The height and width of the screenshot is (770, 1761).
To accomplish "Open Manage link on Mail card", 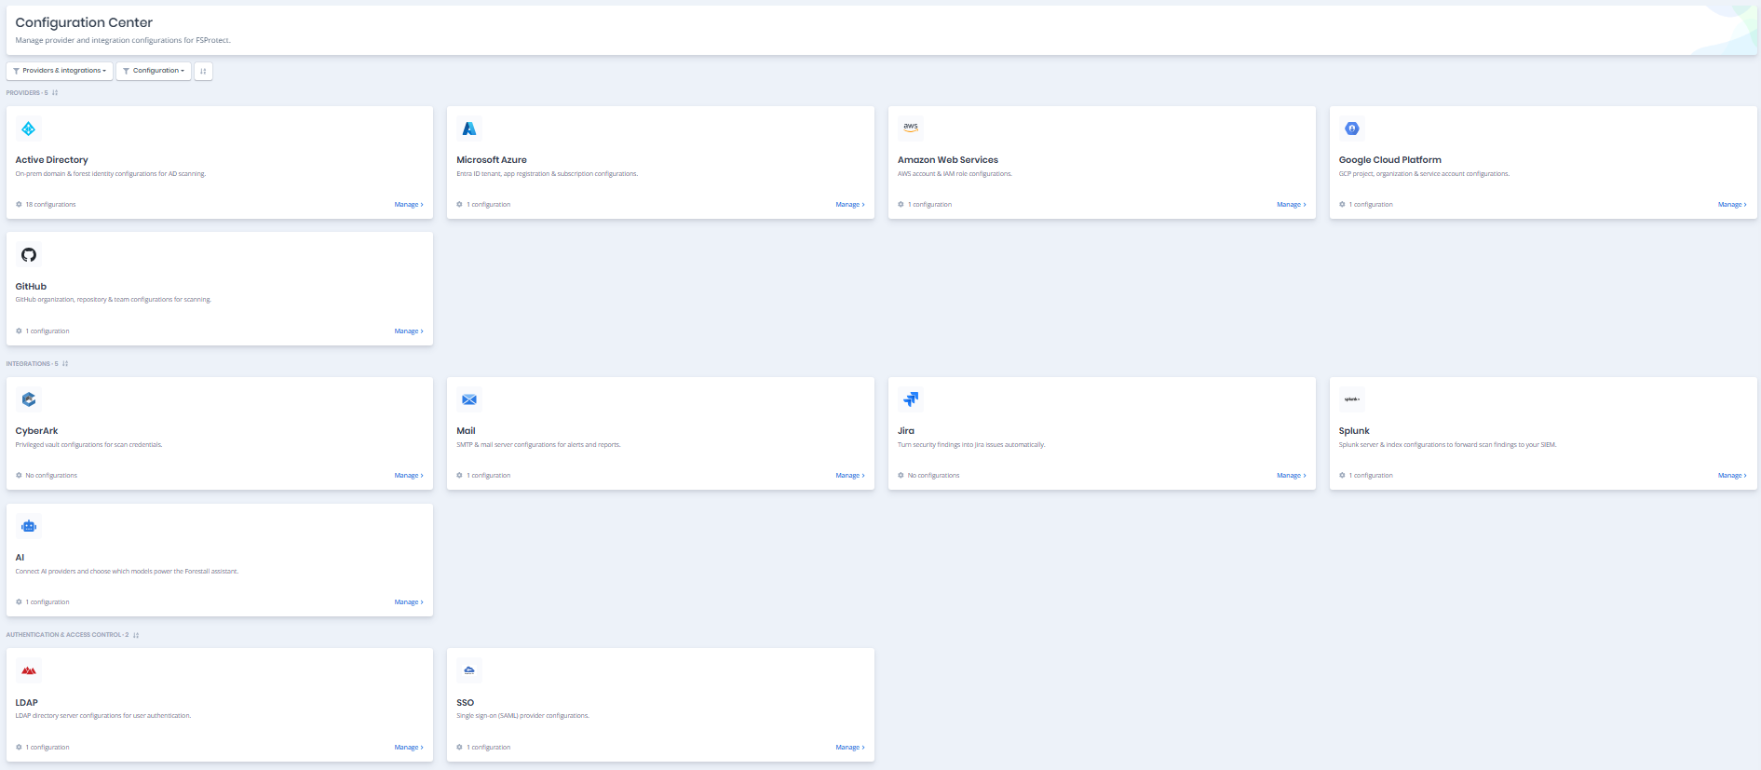I will [850, 476].
